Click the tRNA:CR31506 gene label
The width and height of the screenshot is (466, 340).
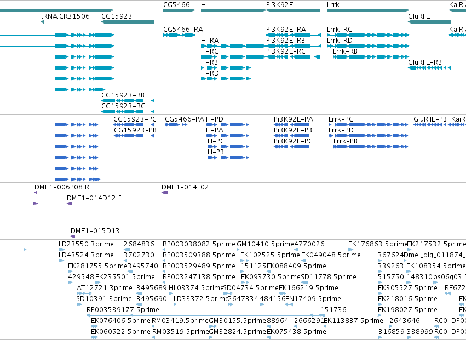coord(65,16)
